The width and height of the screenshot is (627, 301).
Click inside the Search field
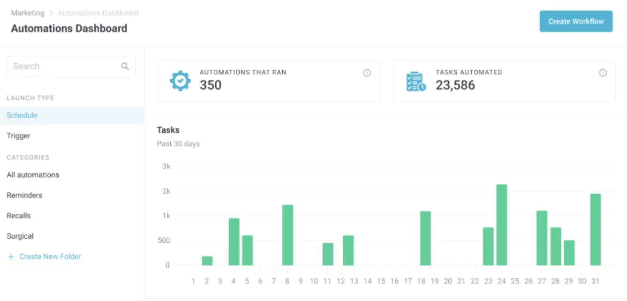point(61,66)
